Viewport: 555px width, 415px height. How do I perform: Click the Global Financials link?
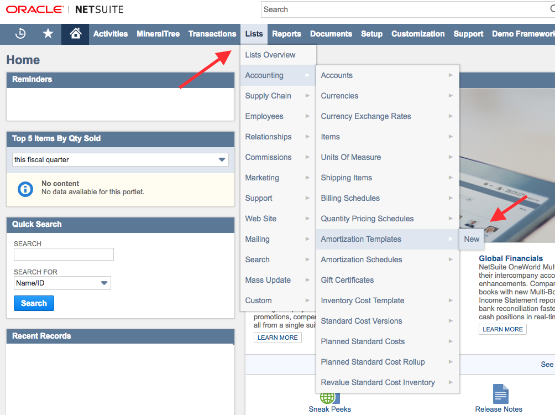[511, 258]
